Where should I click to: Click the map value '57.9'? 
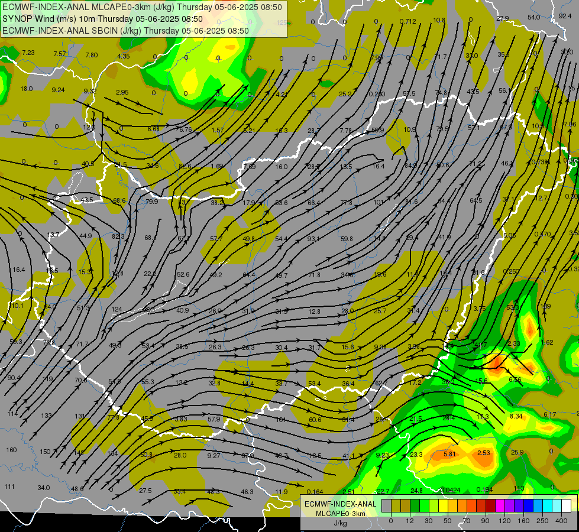click(x=214, y=419)
